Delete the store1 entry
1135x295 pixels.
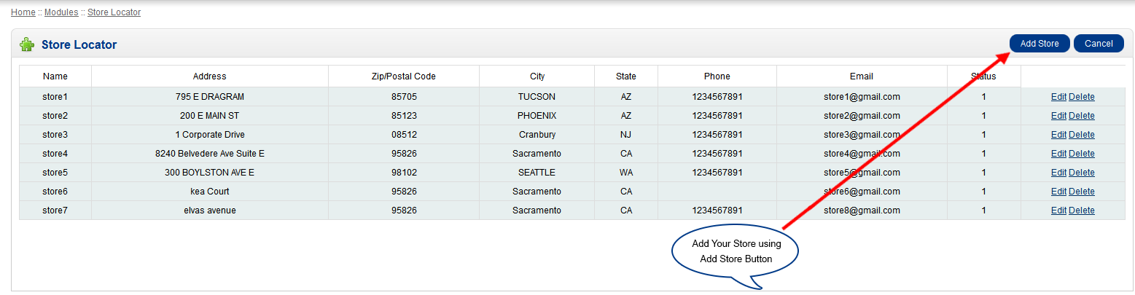click(x=1082, y=97)
